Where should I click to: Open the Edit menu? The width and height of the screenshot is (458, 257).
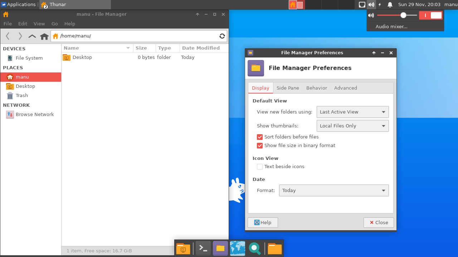pyautogui.click(x=23, y=24)
